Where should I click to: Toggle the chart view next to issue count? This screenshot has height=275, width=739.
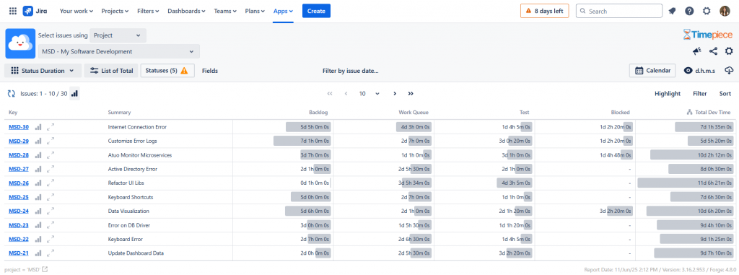coord(74,93)
